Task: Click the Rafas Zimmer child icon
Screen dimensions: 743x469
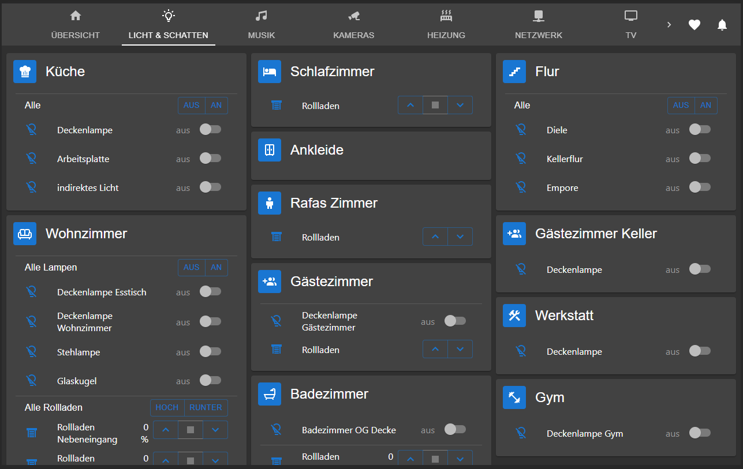Action: [x=270, y=203]
